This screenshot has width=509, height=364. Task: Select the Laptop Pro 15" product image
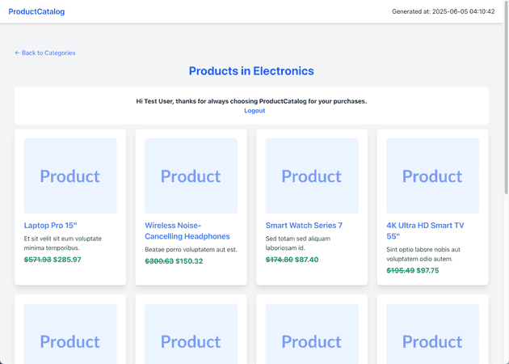point(70,176)
